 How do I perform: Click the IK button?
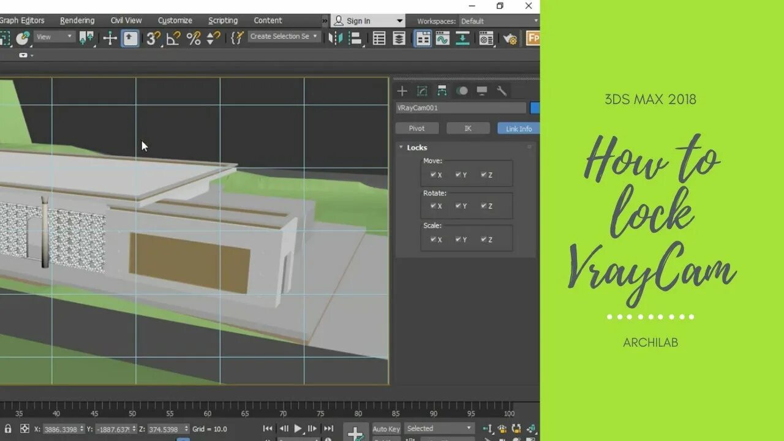pos(468,129)
